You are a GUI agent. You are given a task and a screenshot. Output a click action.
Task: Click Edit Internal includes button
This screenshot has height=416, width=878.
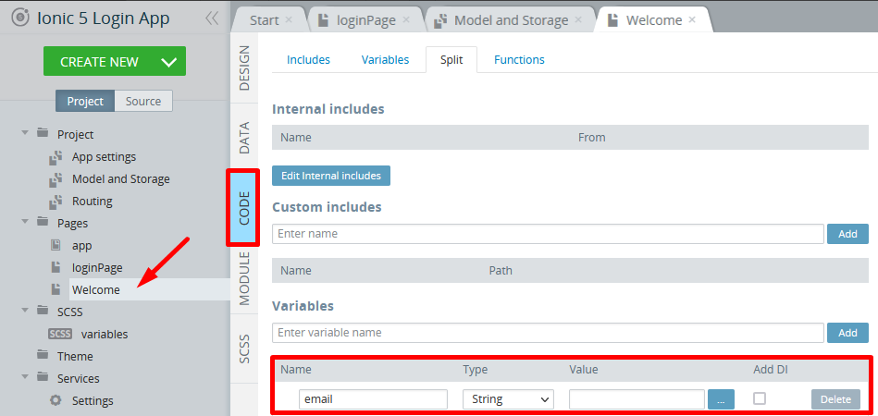coord(331,176)
